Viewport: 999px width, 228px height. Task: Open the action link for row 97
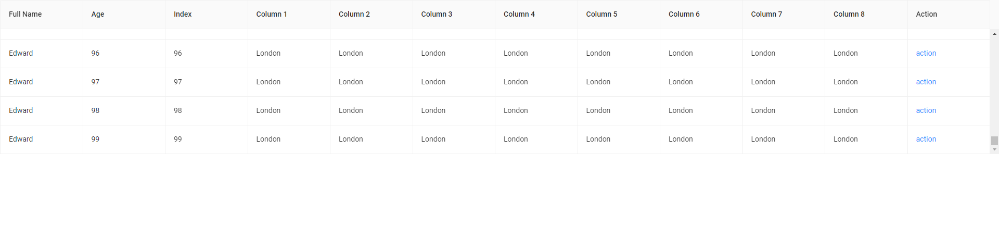pos(926,82)
